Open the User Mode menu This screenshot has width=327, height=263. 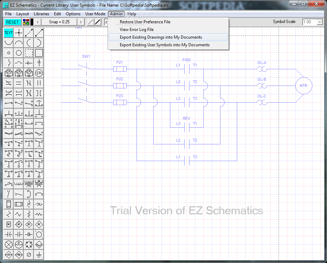click(x=95, y=14)
